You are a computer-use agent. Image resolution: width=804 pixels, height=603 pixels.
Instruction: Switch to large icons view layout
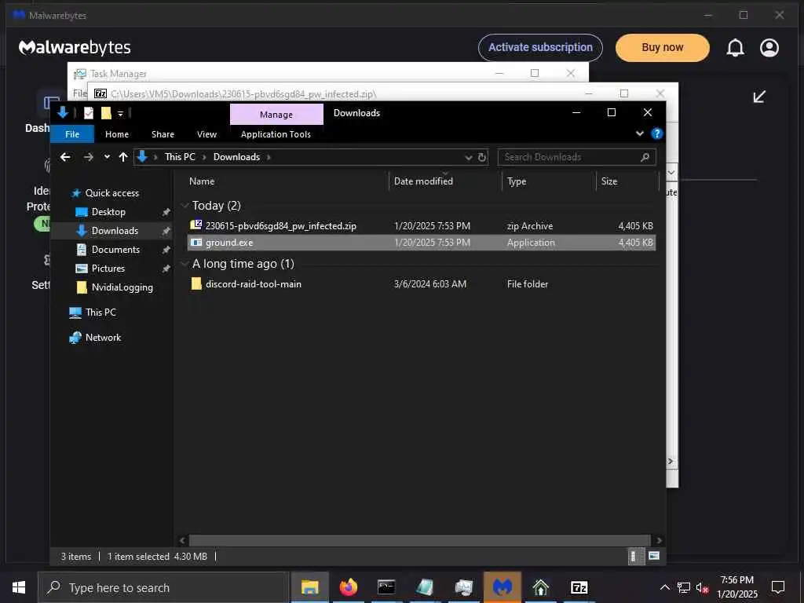tap(654, 556)
